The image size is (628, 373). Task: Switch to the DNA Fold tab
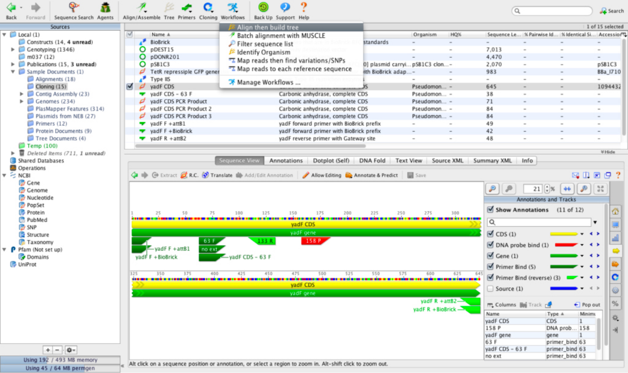372,160
